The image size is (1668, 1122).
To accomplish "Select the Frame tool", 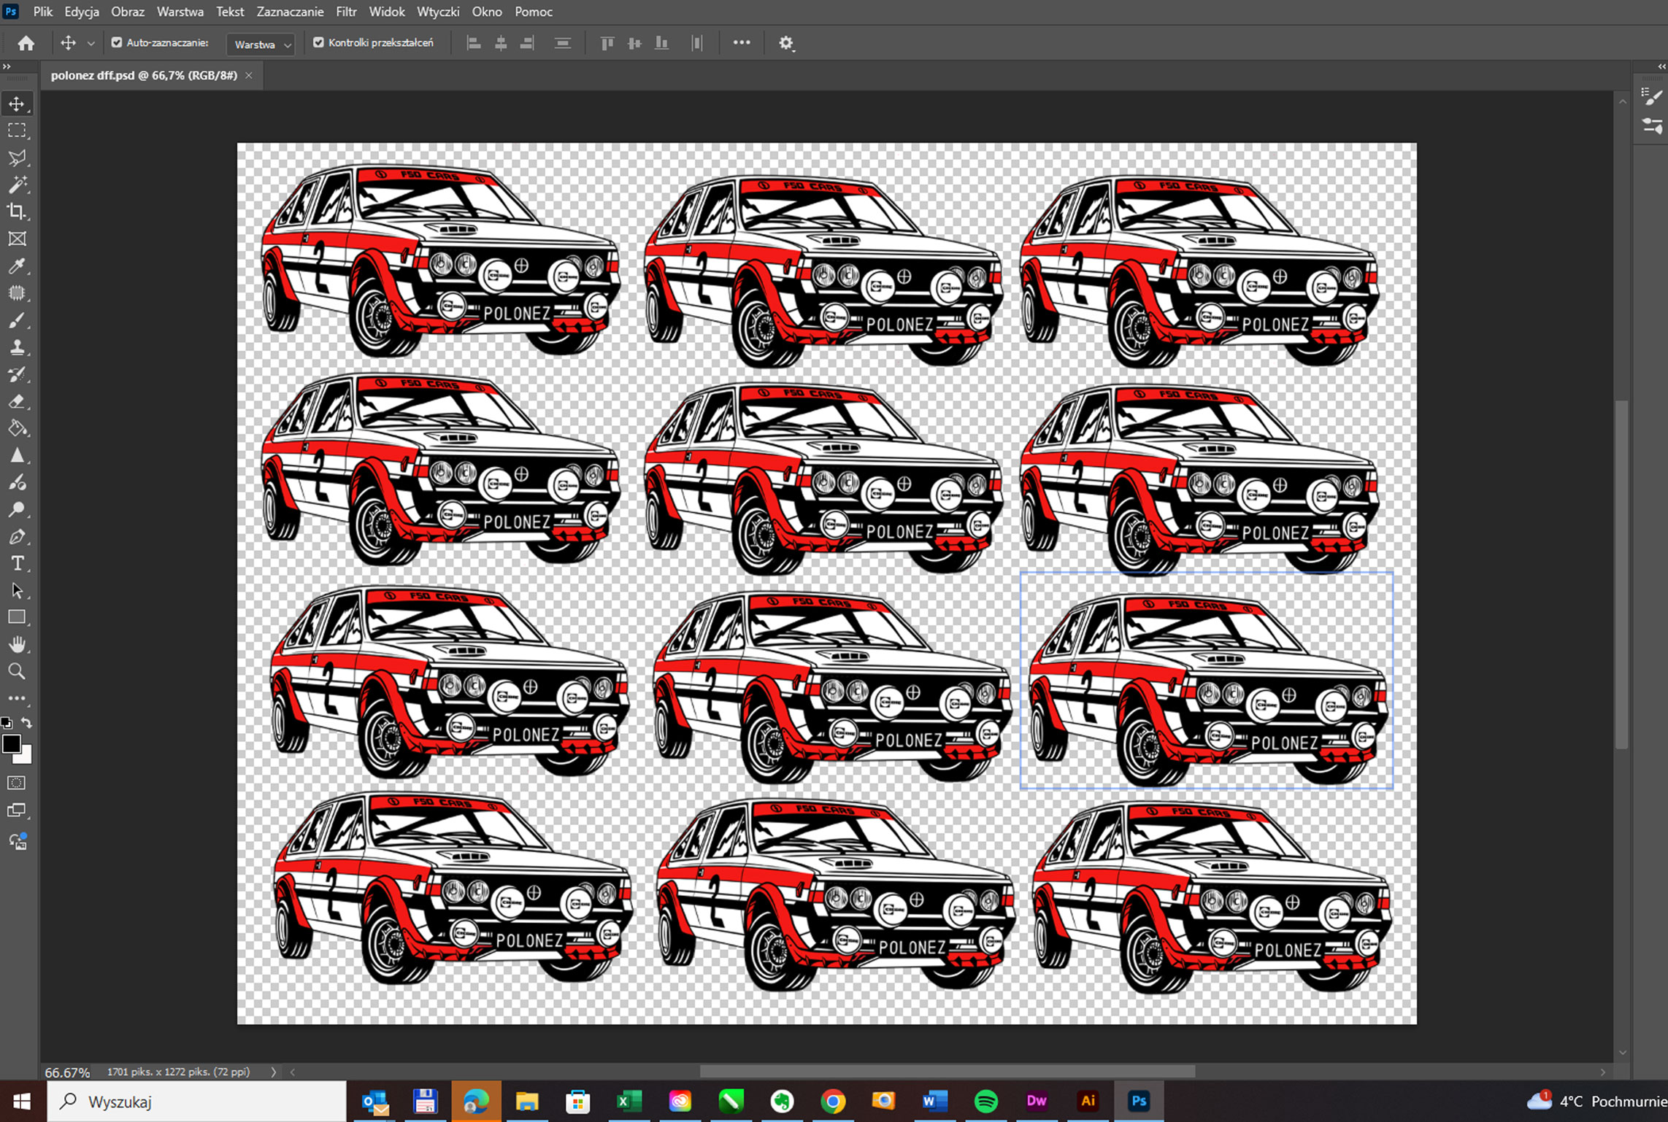I will [x=17, y=239].
